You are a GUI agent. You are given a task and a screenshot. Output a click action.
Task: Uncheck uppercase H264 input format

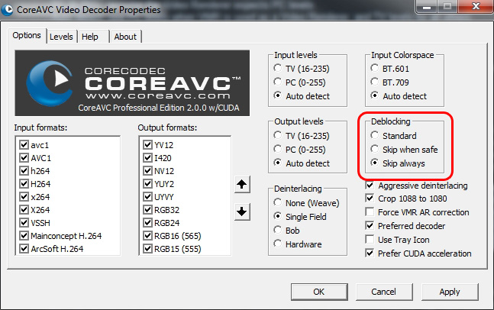(24, 184)
